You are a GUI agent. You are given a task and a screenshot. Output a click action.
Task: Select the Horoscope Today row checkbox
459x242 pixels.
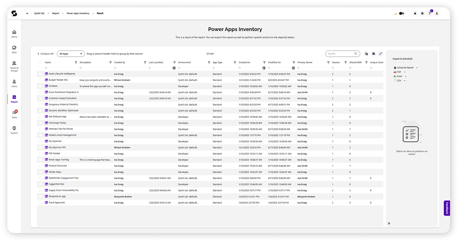[x=40, y=123]
